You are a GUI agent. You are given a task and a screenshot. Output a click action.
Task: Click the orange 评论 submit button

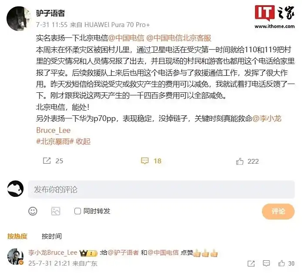point(278,211)
